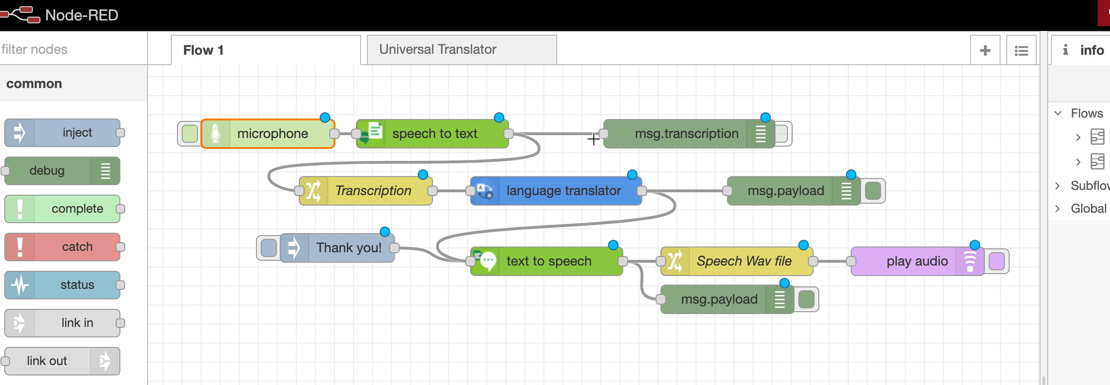Click the play audio node speaker icon

click(970, 261)
